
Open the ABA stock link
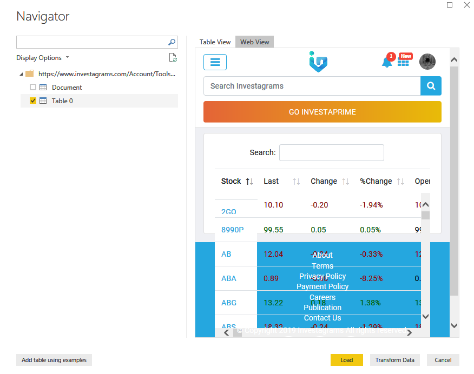coord(228,278)
